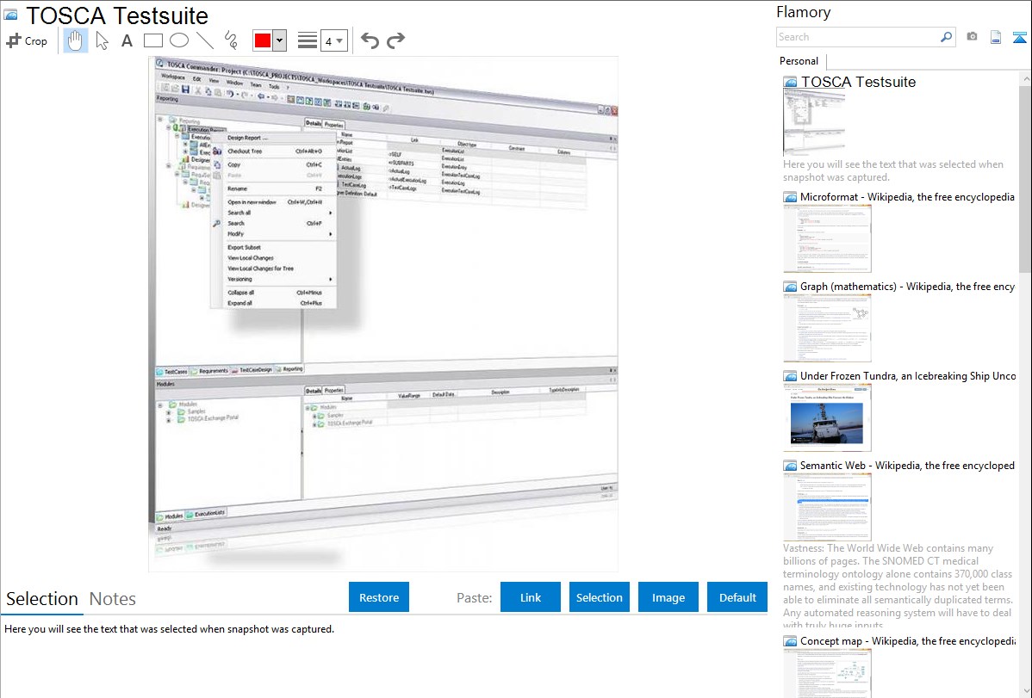Screen dimensions: 1032x698
Task: Open Microformat Wikipedia snapshot title
Action: point(907,197)
